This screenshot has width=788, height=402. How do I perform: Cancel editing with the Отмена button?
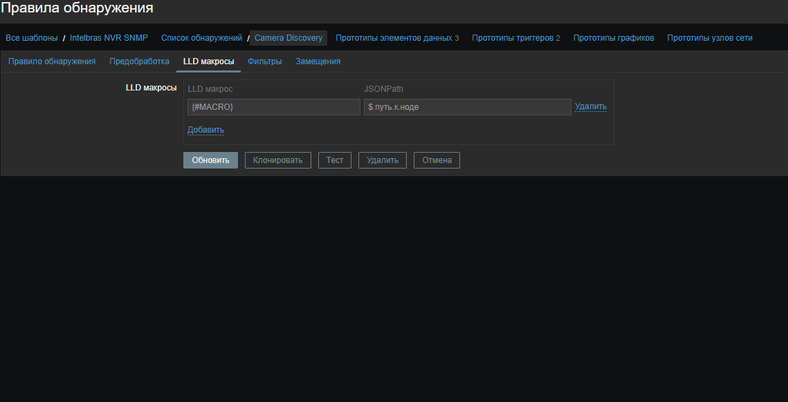pos(437,160)
